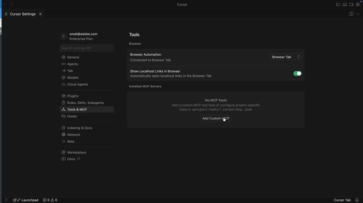Click the Hooks icon

point(63,116)
